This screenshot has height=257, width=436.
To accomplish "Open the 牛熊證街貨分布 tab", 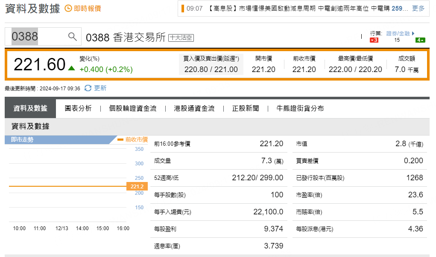I will point(300,108).
